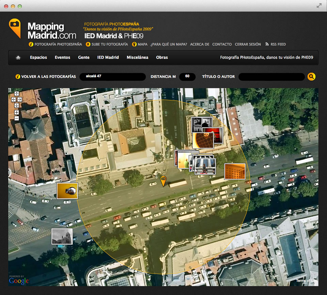Click the RSS feed icon
Screen dimensions: 327x295
(267, 44)
